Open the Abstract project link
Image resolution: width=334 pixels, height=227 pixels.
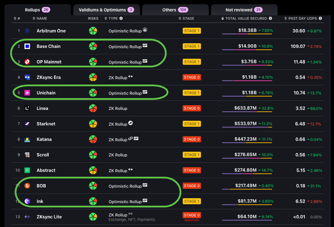click(x=46, y=170)
